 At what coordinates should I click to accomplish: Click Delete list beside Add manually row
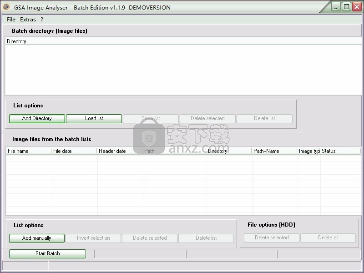point(206,238)
